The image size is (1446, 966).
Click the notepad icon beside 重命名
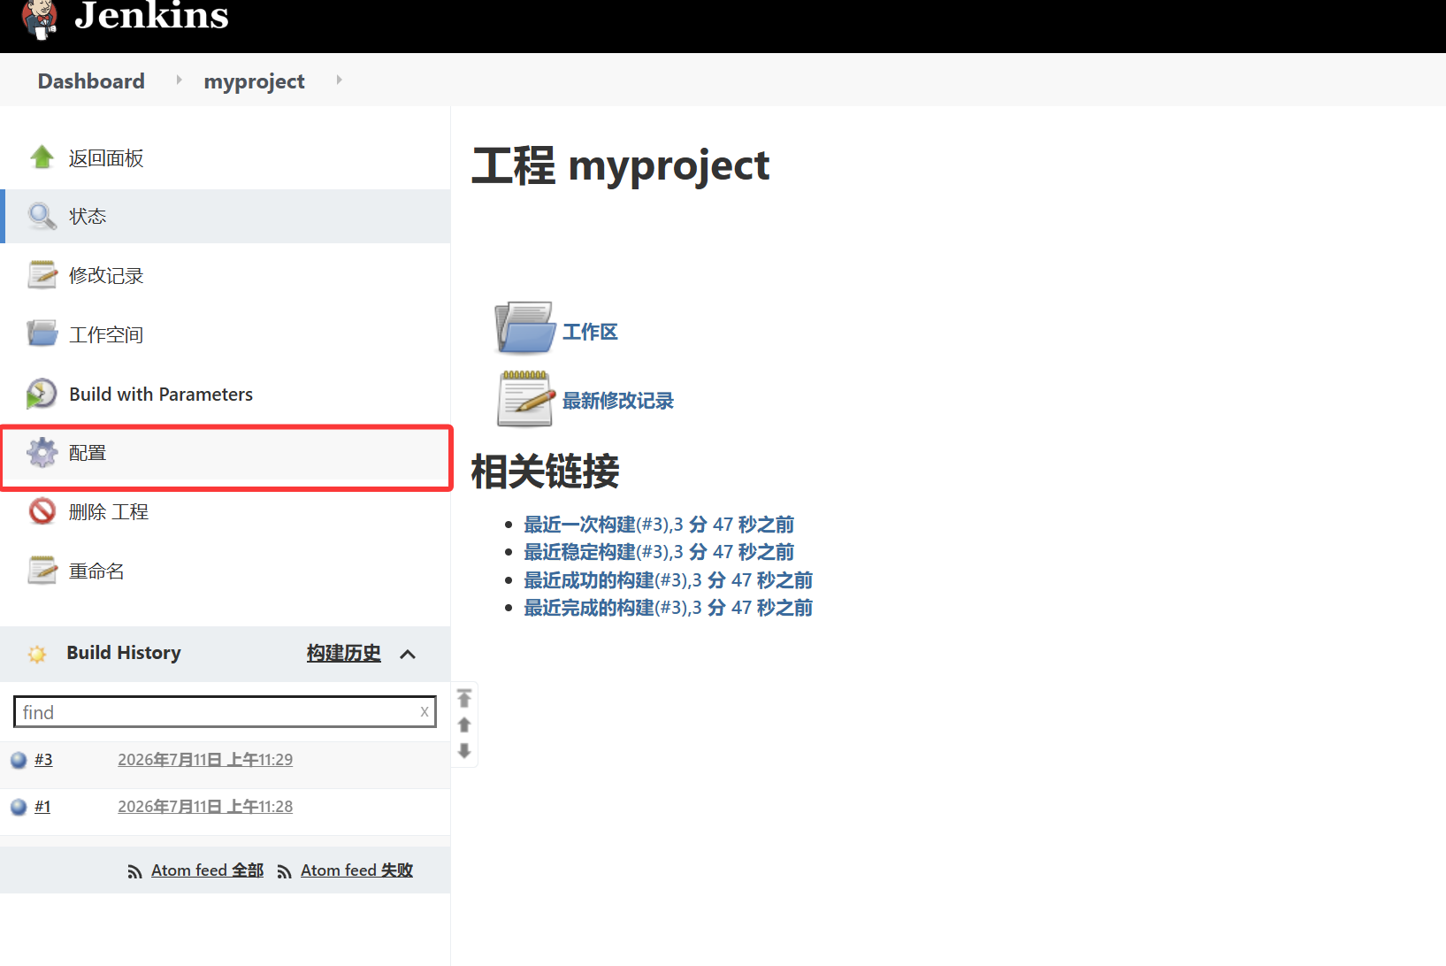coord(42,571)
